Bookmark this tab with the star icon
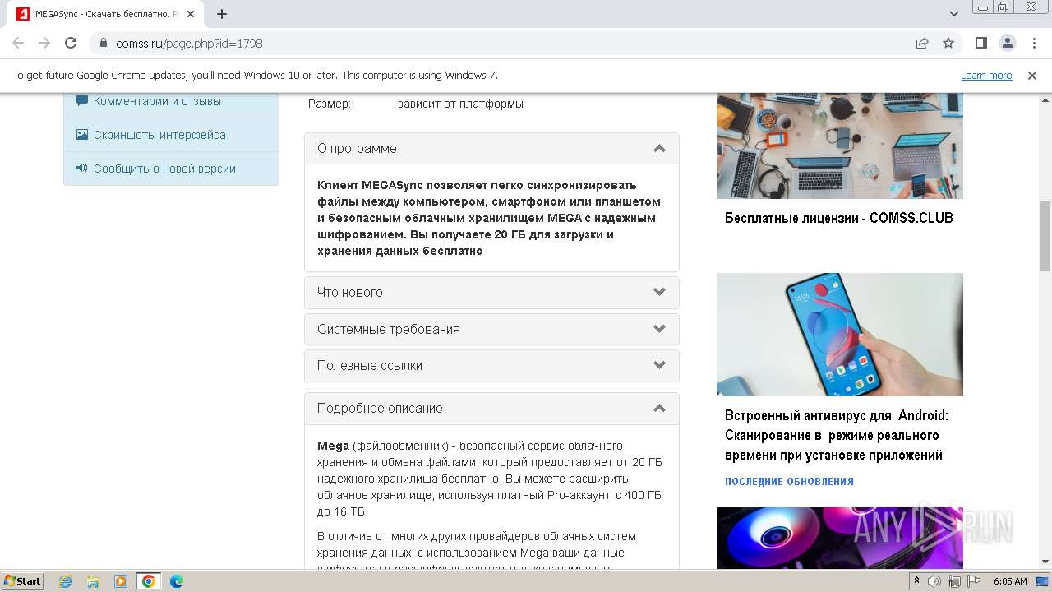 [948, 43]
